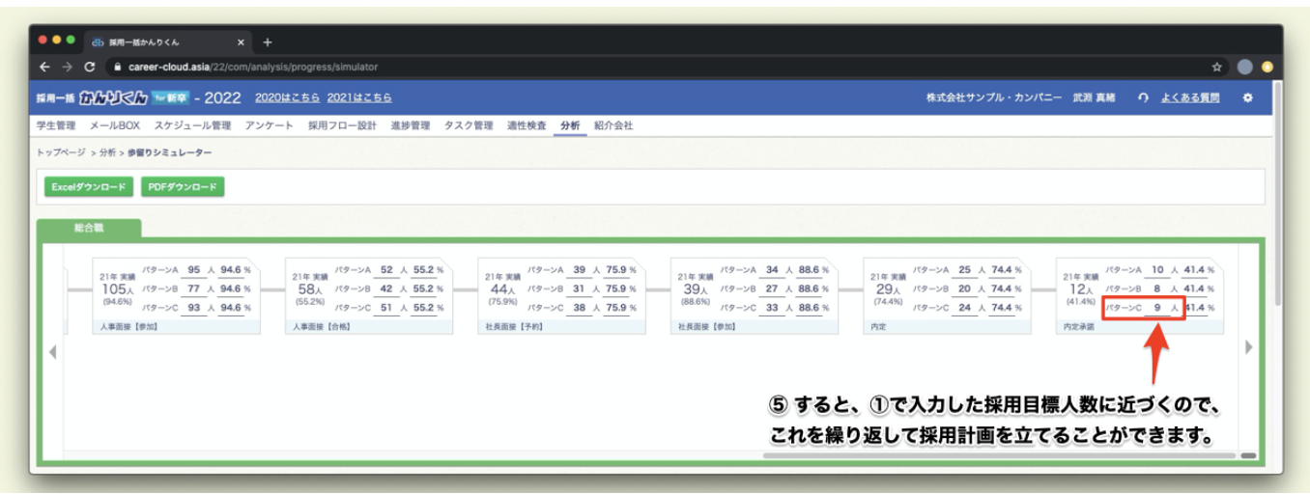
Task: Open the 学生管理 menu
Action: point(56,125)
